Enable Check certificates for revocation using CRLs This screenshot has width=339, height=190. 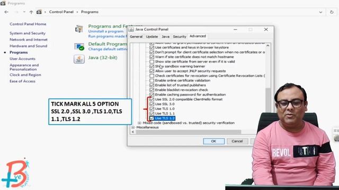point(152,76)
